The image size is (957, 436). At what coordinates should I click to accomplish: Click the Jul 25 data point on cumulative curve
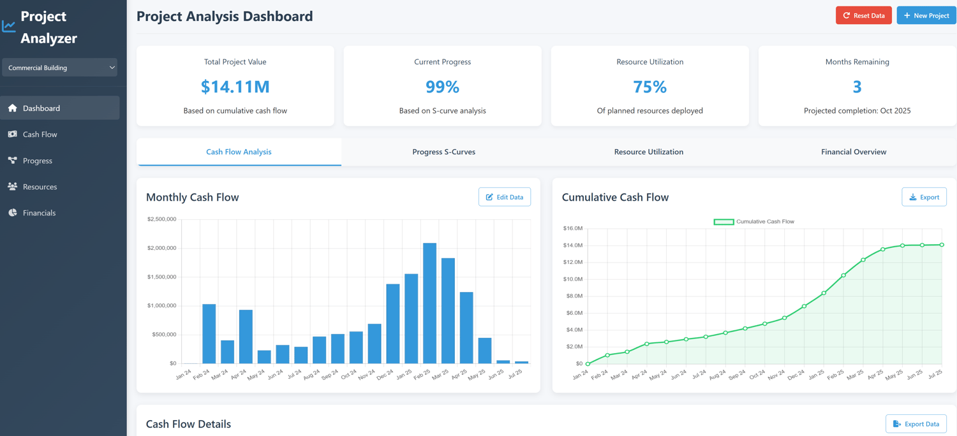point(942,245)
